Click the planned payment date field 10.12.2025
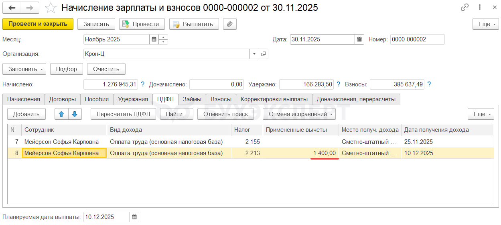The height and width of the screenshot is (225, 501). [x=106, y=217]
